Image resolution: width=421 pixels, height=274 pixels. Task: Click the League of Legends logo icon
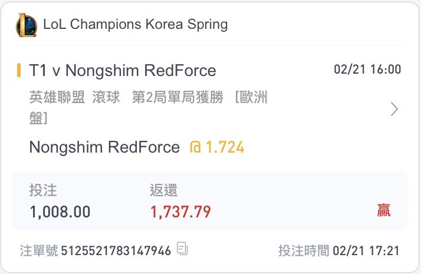point(27,25)
